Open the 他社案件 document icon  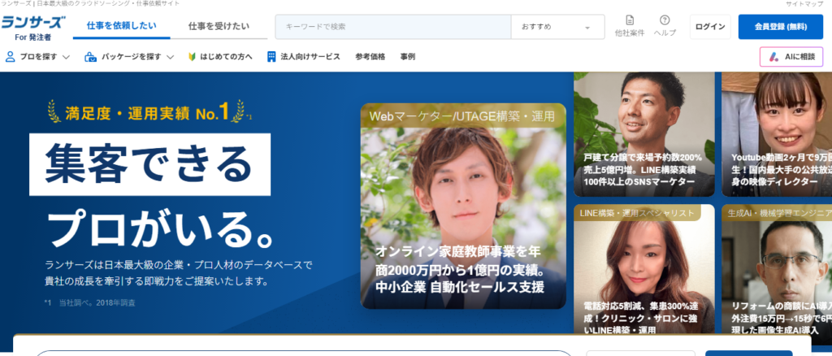[630, 21]
